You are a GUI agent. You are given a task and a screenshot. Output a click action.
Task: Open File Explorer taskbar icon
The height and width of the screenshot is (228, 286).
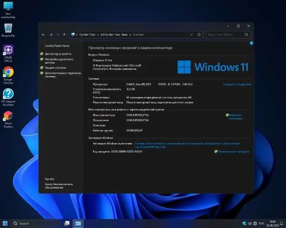coord(67,223)
